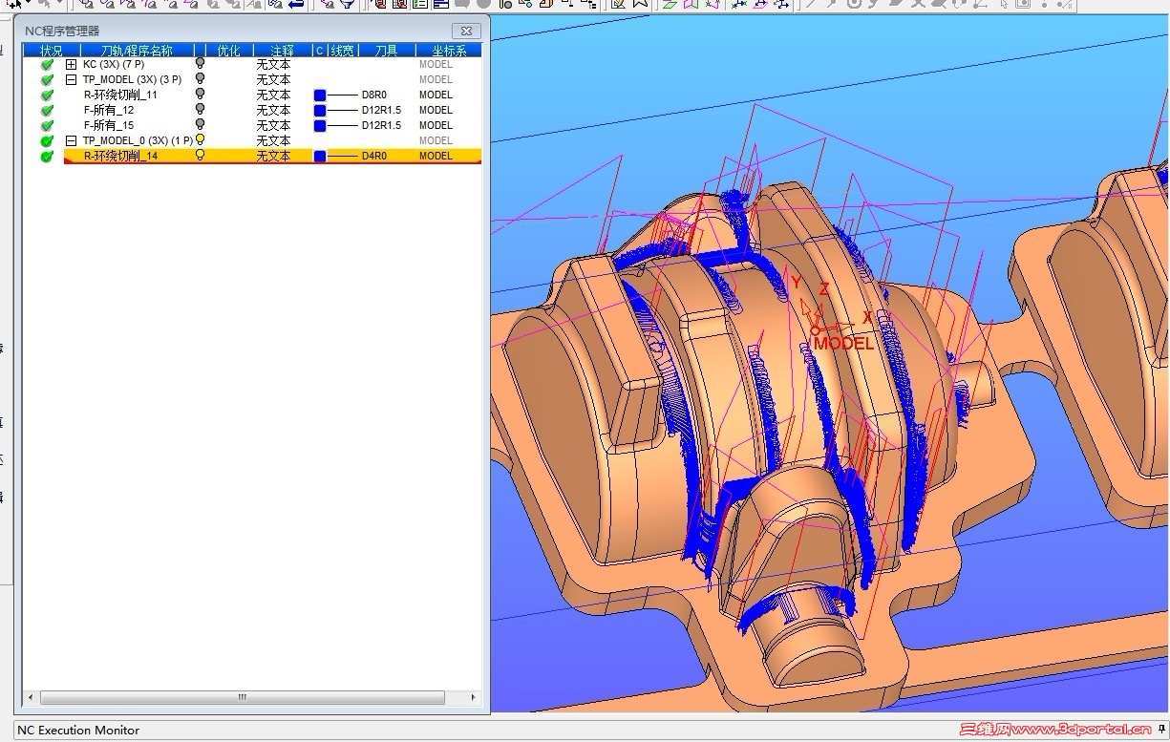Image resolution: width=1170 pixels, height=742 pixels.
Task: Toggle light bulb for R-环绕切削_14 procedure
Action: click(200, 156)
